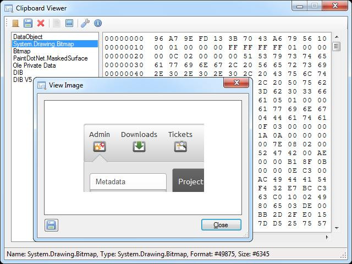
Task: Click the Format: #49875 status text
Action: [x=213, y=254]
